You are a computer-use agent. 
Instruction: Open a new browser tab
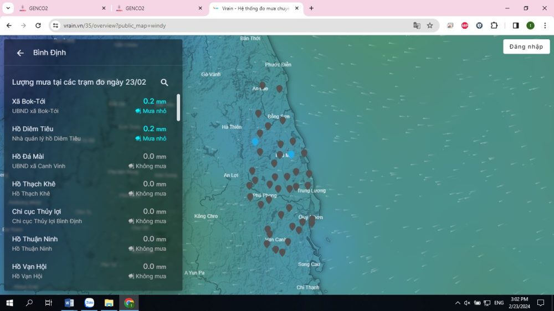pyautogui.click(x=311, y=8)
